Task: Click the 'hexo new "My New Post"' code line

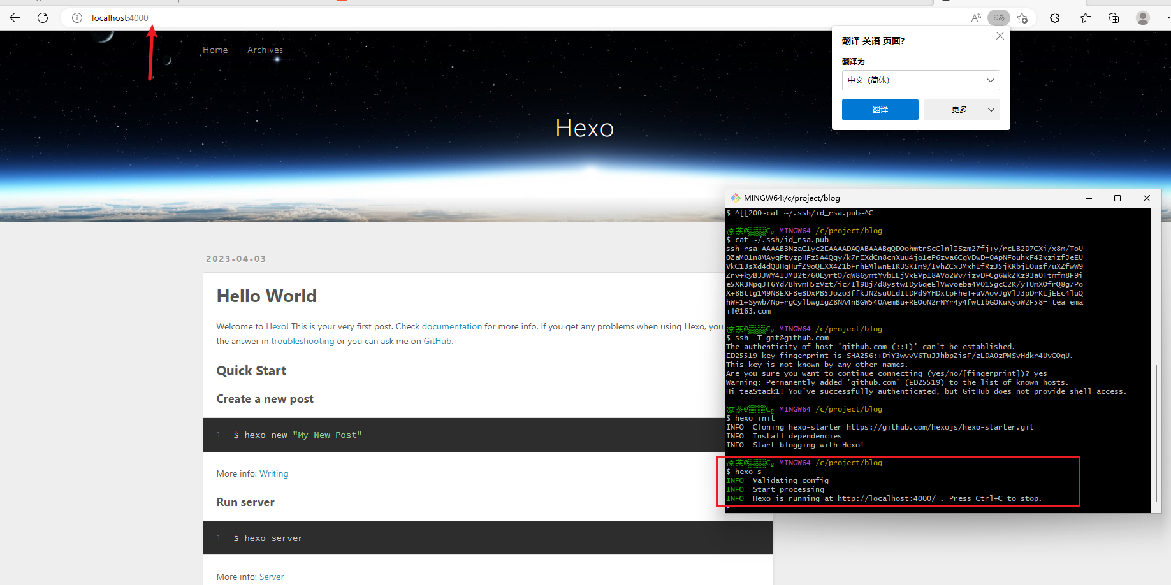Action: (298, 435)
